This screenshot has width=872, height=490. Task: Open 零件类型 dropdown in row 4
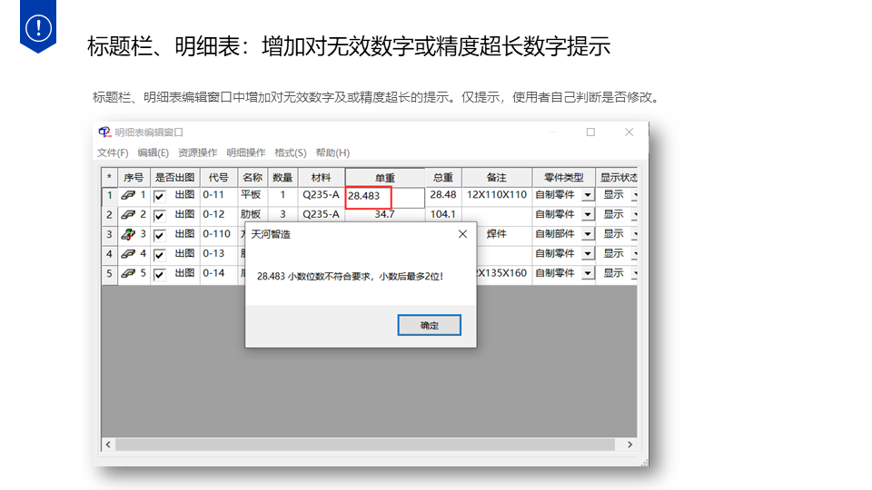588,254
